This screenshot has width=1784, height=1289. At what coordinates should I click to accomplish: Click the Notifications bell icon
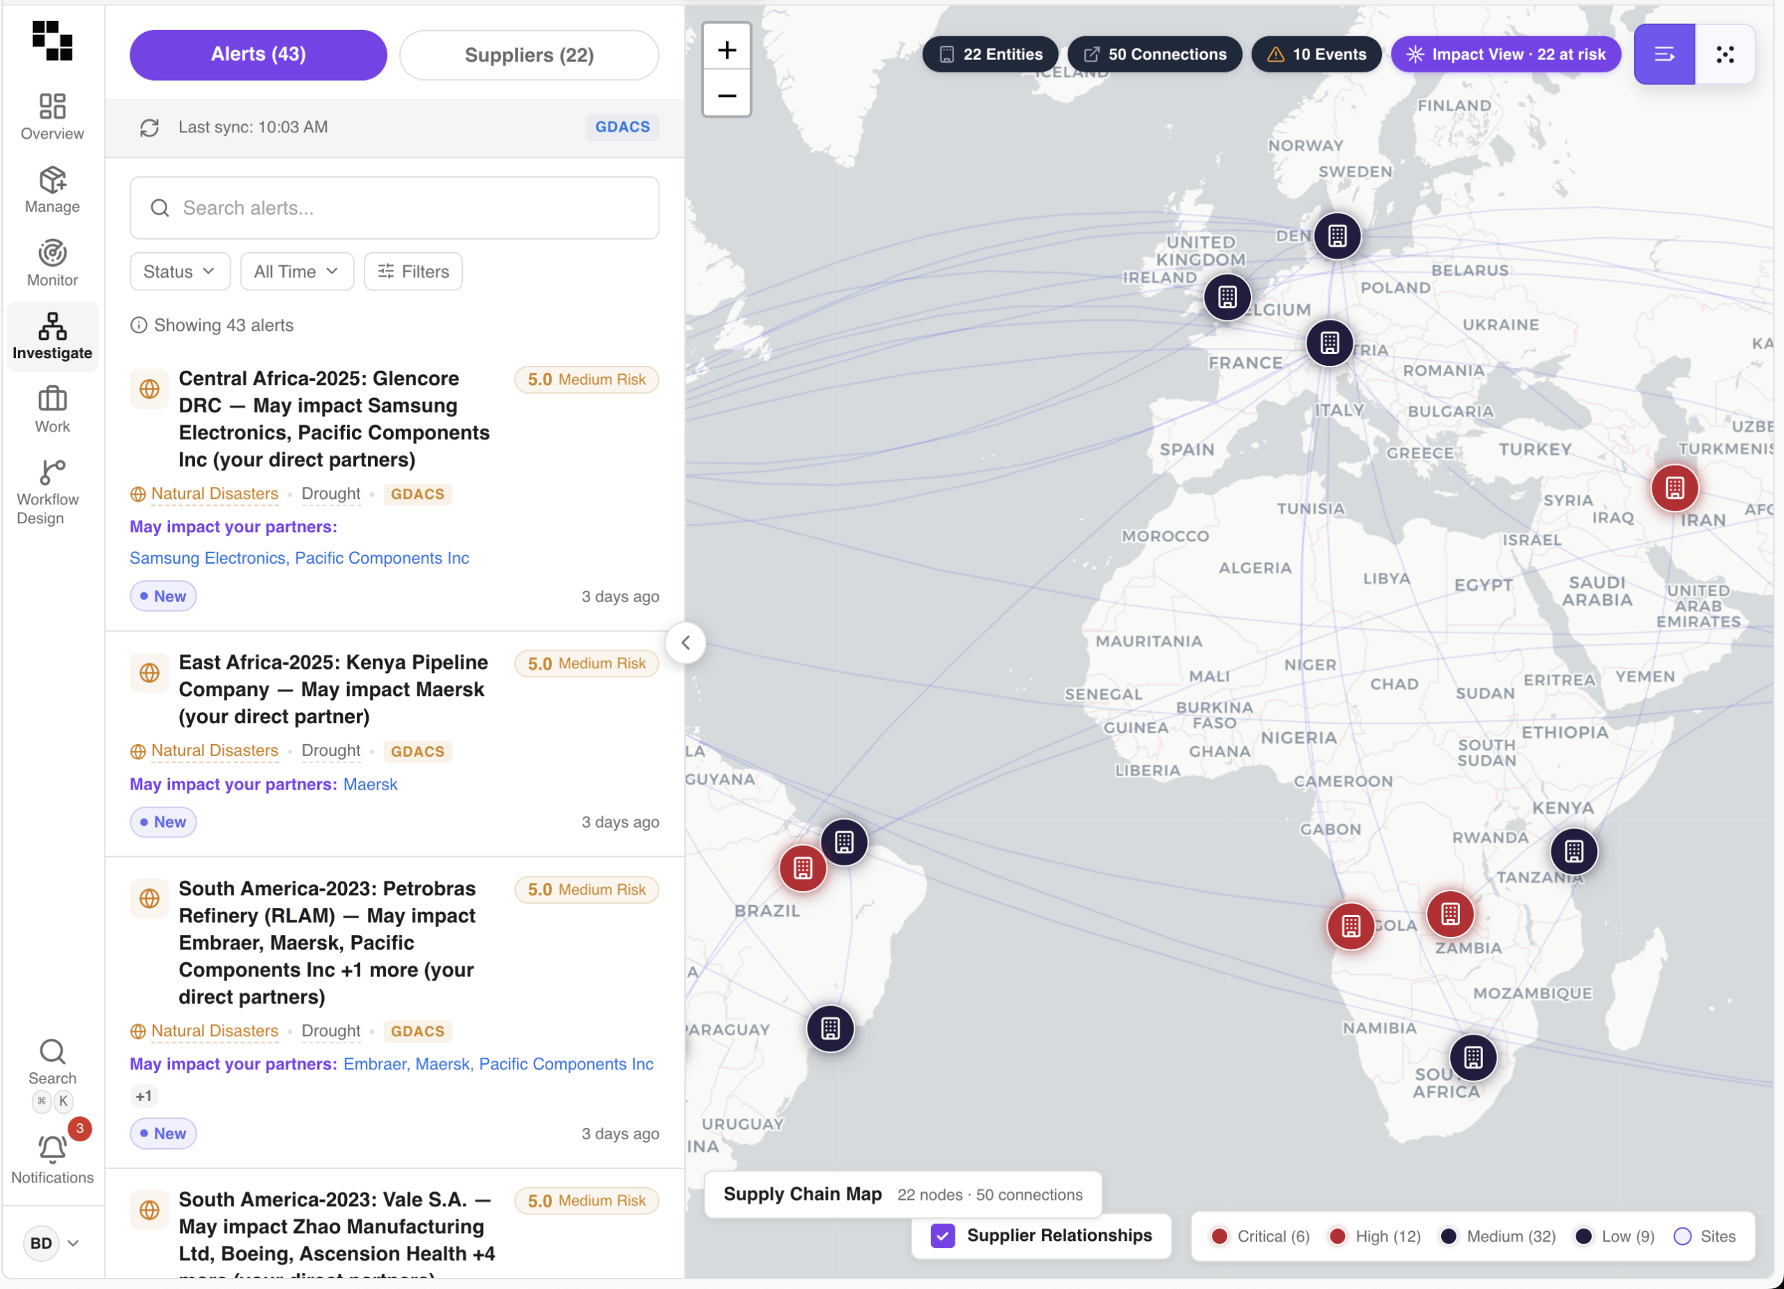[52, 1150]
